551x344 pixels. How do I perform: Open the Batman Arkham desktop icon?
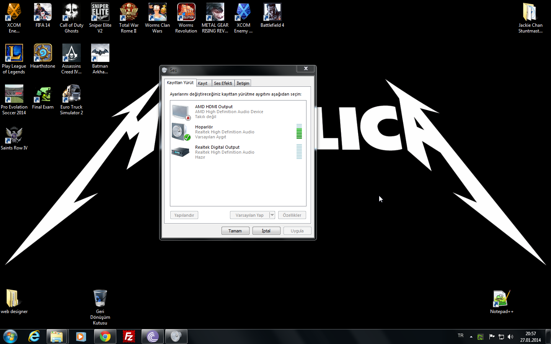pyautogui.click(x=100, y=59)
